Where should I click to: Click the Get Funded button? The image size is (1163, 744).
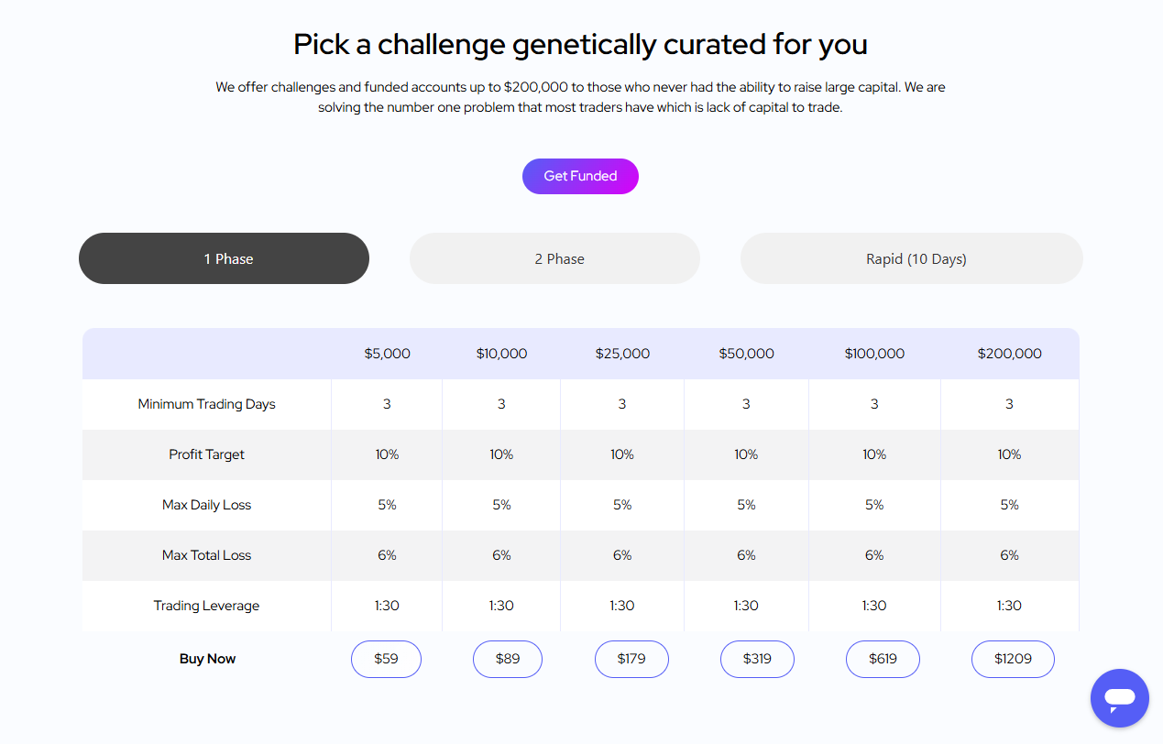[579, 176]
